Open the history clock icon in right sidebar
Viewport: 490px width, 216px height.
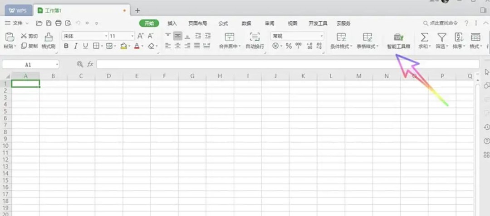(x=486, y=127)
